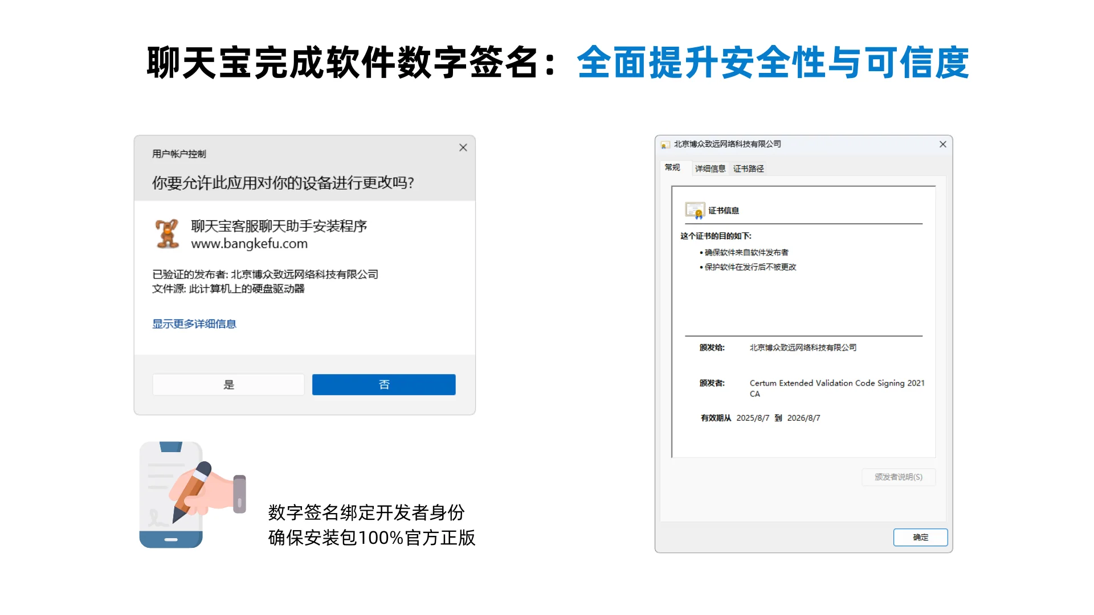Switch to the 常规 tab
The height and width of the screenshot is (615, 1094).
672,167
